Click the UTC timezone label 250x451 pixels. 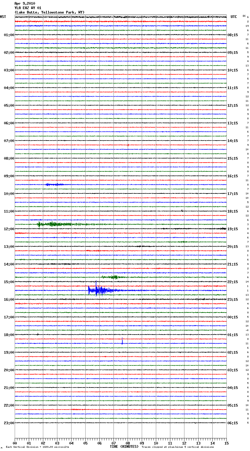[234, 17]
